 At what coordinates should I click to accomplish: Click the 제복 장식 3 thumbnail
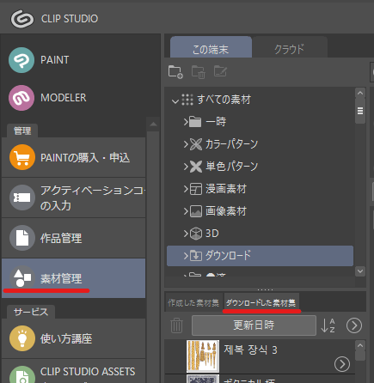[x=203, y=356]
